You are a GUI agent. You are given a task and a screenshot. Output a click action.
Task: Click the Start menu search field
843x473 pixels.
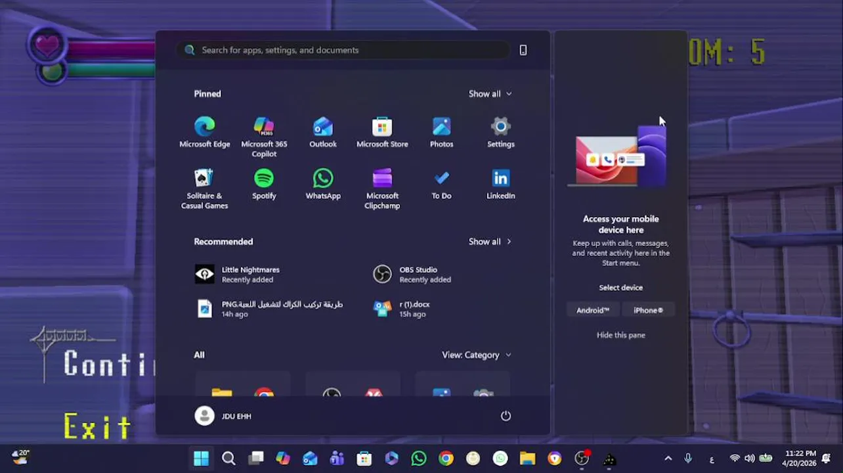click(343, 50)
